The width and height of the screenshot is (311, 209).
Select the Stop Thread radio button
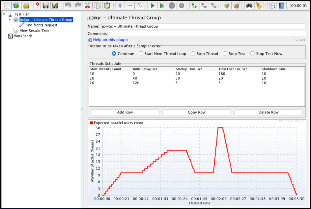(193, 54)
